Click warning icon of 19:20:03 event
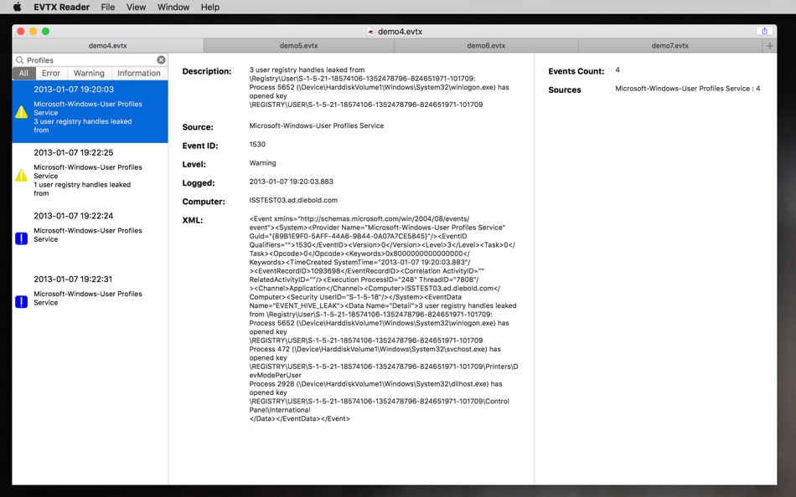Viewport: 796px width, 497px height. pos(21,112)
